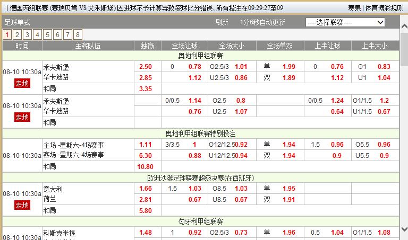
Task: Open the 赛果 results link
Action: 354,8
